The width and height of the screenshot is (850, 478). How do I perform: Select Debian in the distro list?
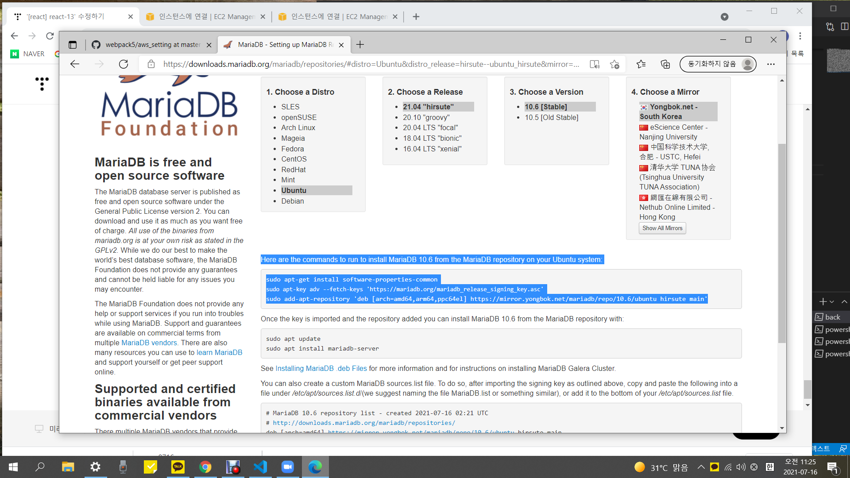click(x=292, y=201)
